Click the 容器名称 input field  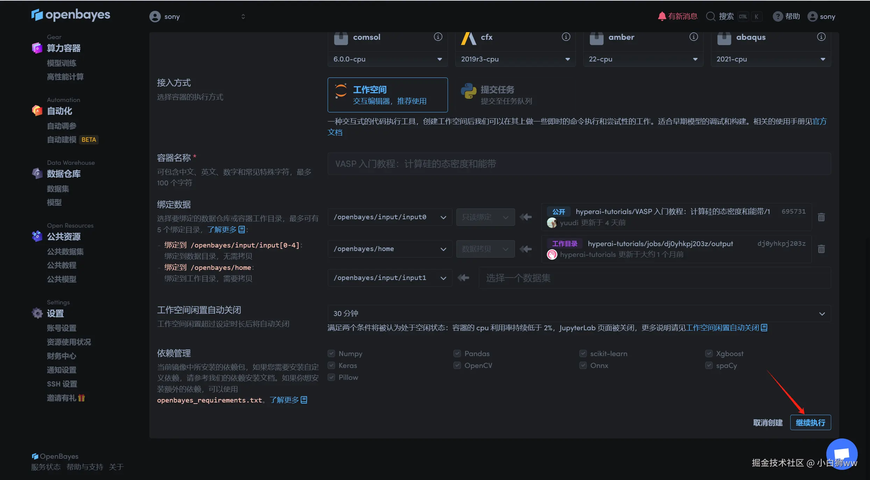[579, 164]
